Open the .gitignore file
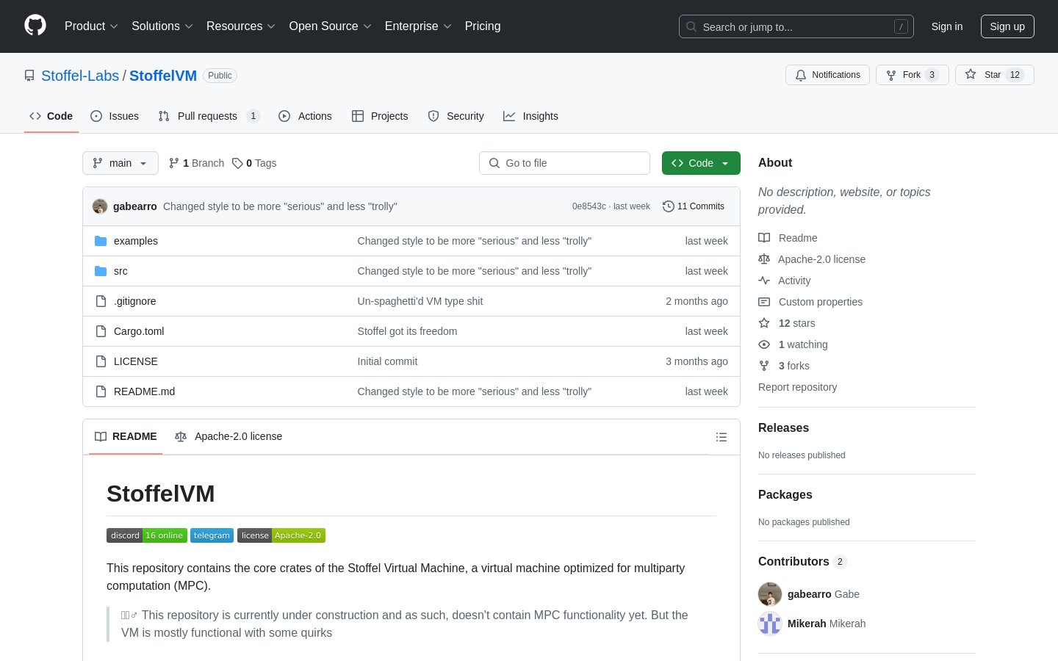The width and height of the screenshot is (1058, 661). 135,301
